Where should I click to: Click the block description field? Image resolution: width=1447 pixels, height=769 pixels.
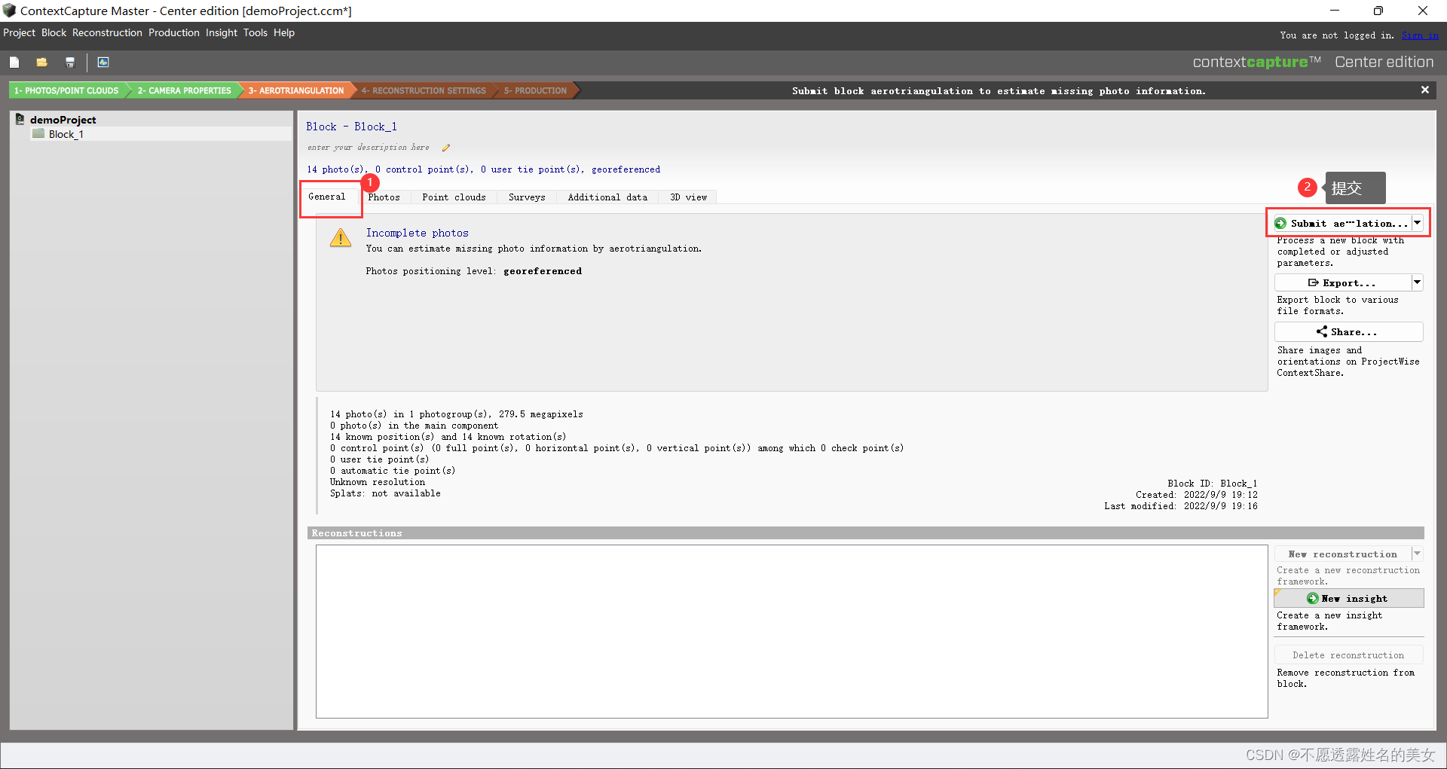(369, 148)
